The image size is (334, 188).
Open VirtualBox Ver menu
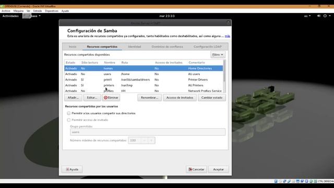click(28, 11)
